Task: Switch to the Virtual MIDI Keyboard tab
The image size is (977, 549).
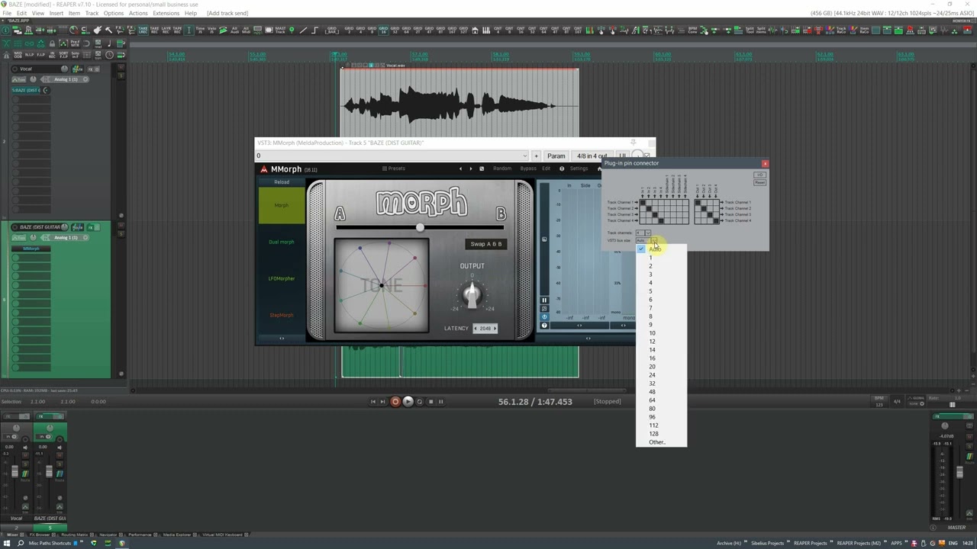Action: coord(224,535)
